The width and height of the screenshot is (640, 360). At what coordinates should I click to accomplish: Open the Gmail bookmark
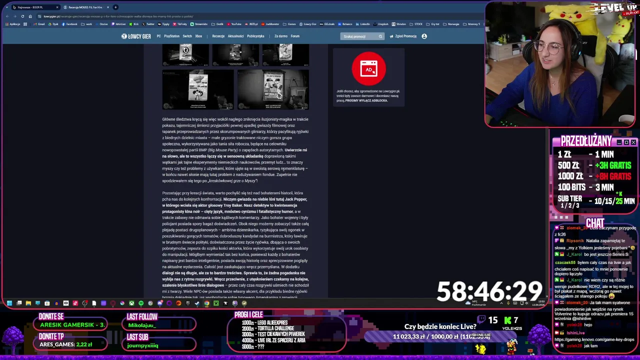tap(39, 24)
